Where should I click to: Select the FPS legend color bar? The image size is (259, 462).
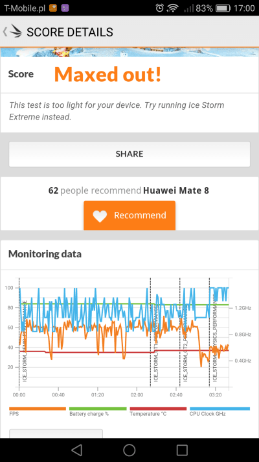tap(38, 409)
